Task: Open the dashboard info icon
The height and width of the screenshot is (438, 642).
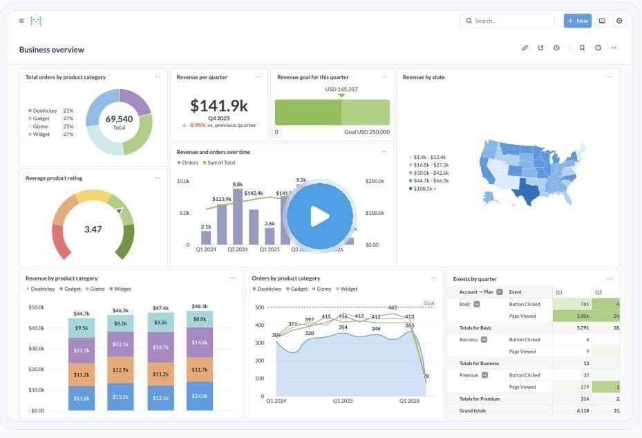Action: pyautogui.click(x=598, y=48)
